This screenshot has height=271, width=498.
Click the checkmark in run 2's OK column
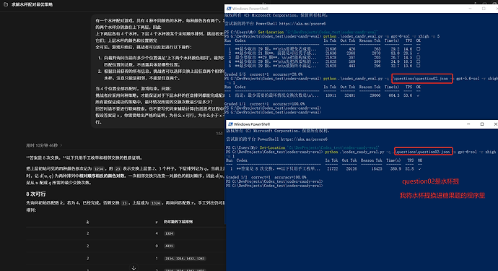click(419, 53)
